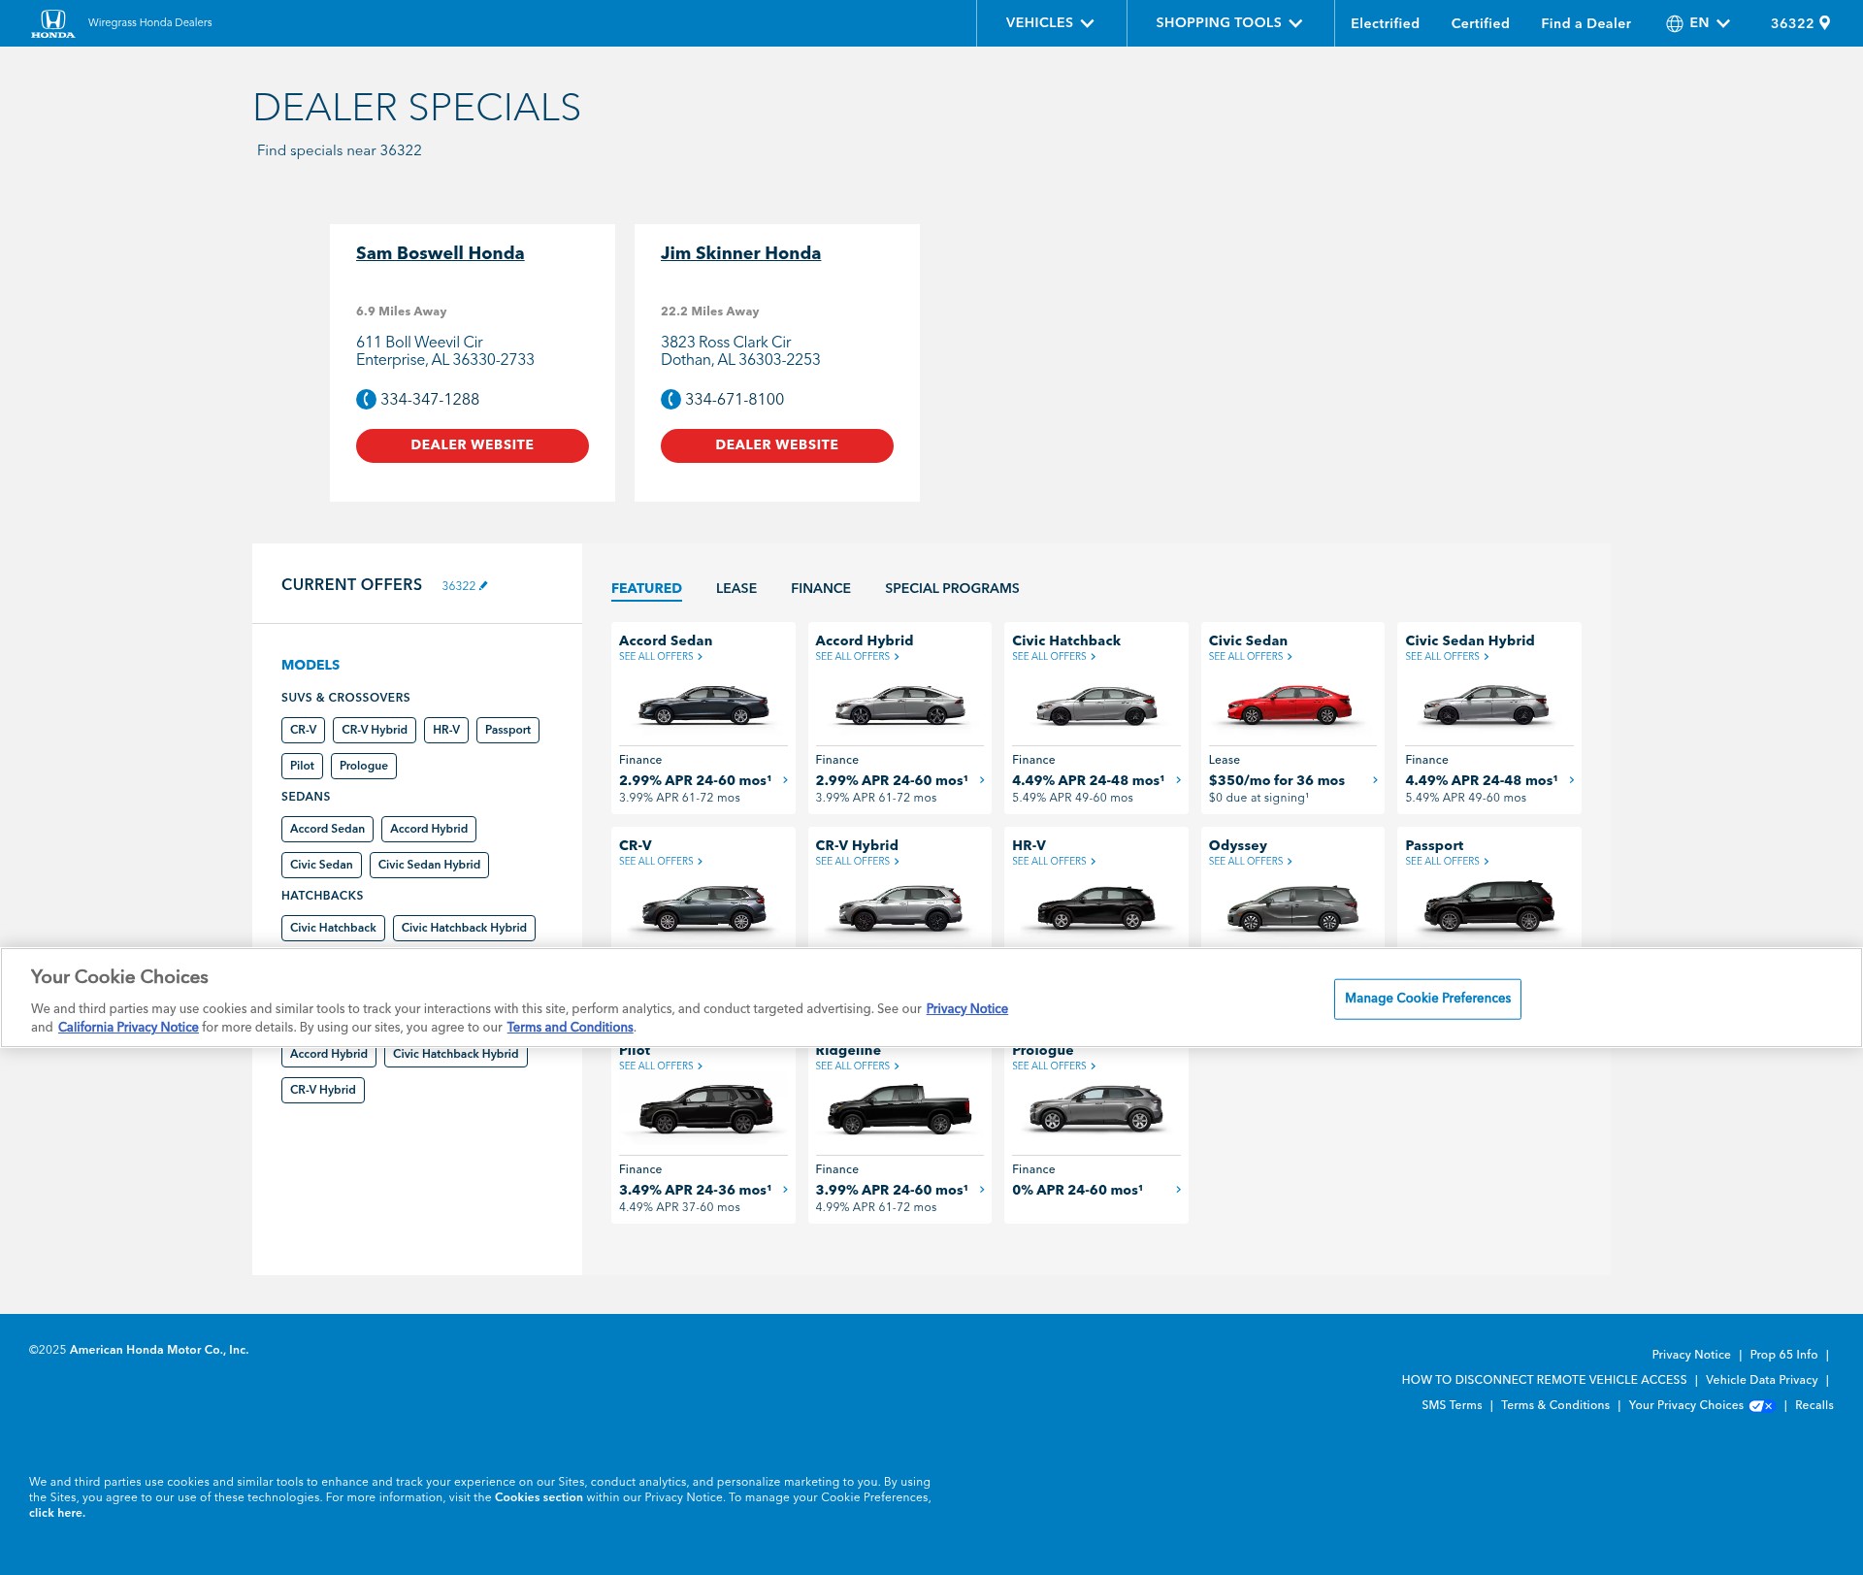
Task: Open the Accord Hybrid finance offer arrow
Action: (982, 780)
